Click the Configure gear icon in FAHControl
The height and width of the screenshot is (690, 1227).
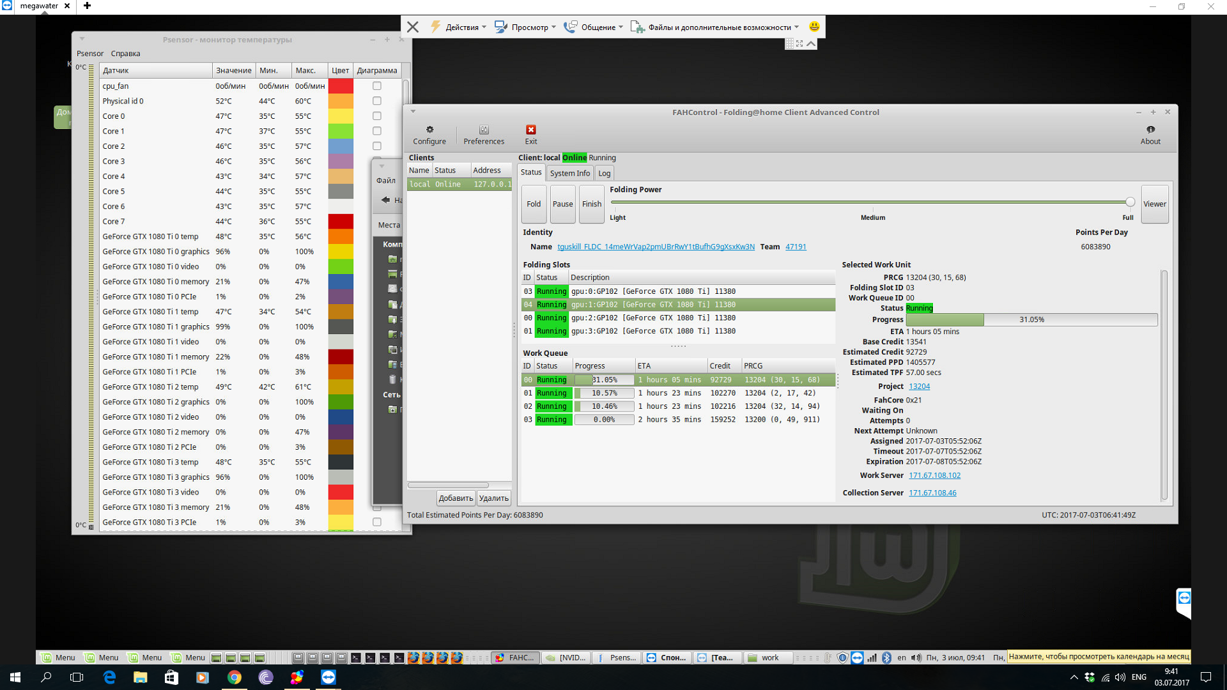(x=429, y=130)
